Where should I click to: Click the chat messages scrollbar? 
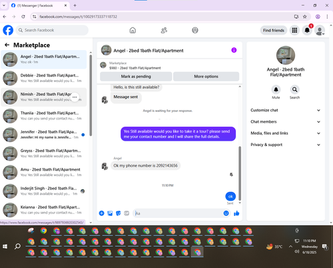240,173
